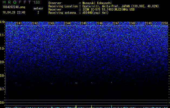
Task: Click the kHz axis unit label
Action: click(x=2, y=22)
